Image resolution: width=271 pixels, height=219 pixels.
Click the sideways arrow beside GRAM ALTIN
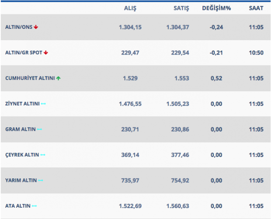pos(40,129)
